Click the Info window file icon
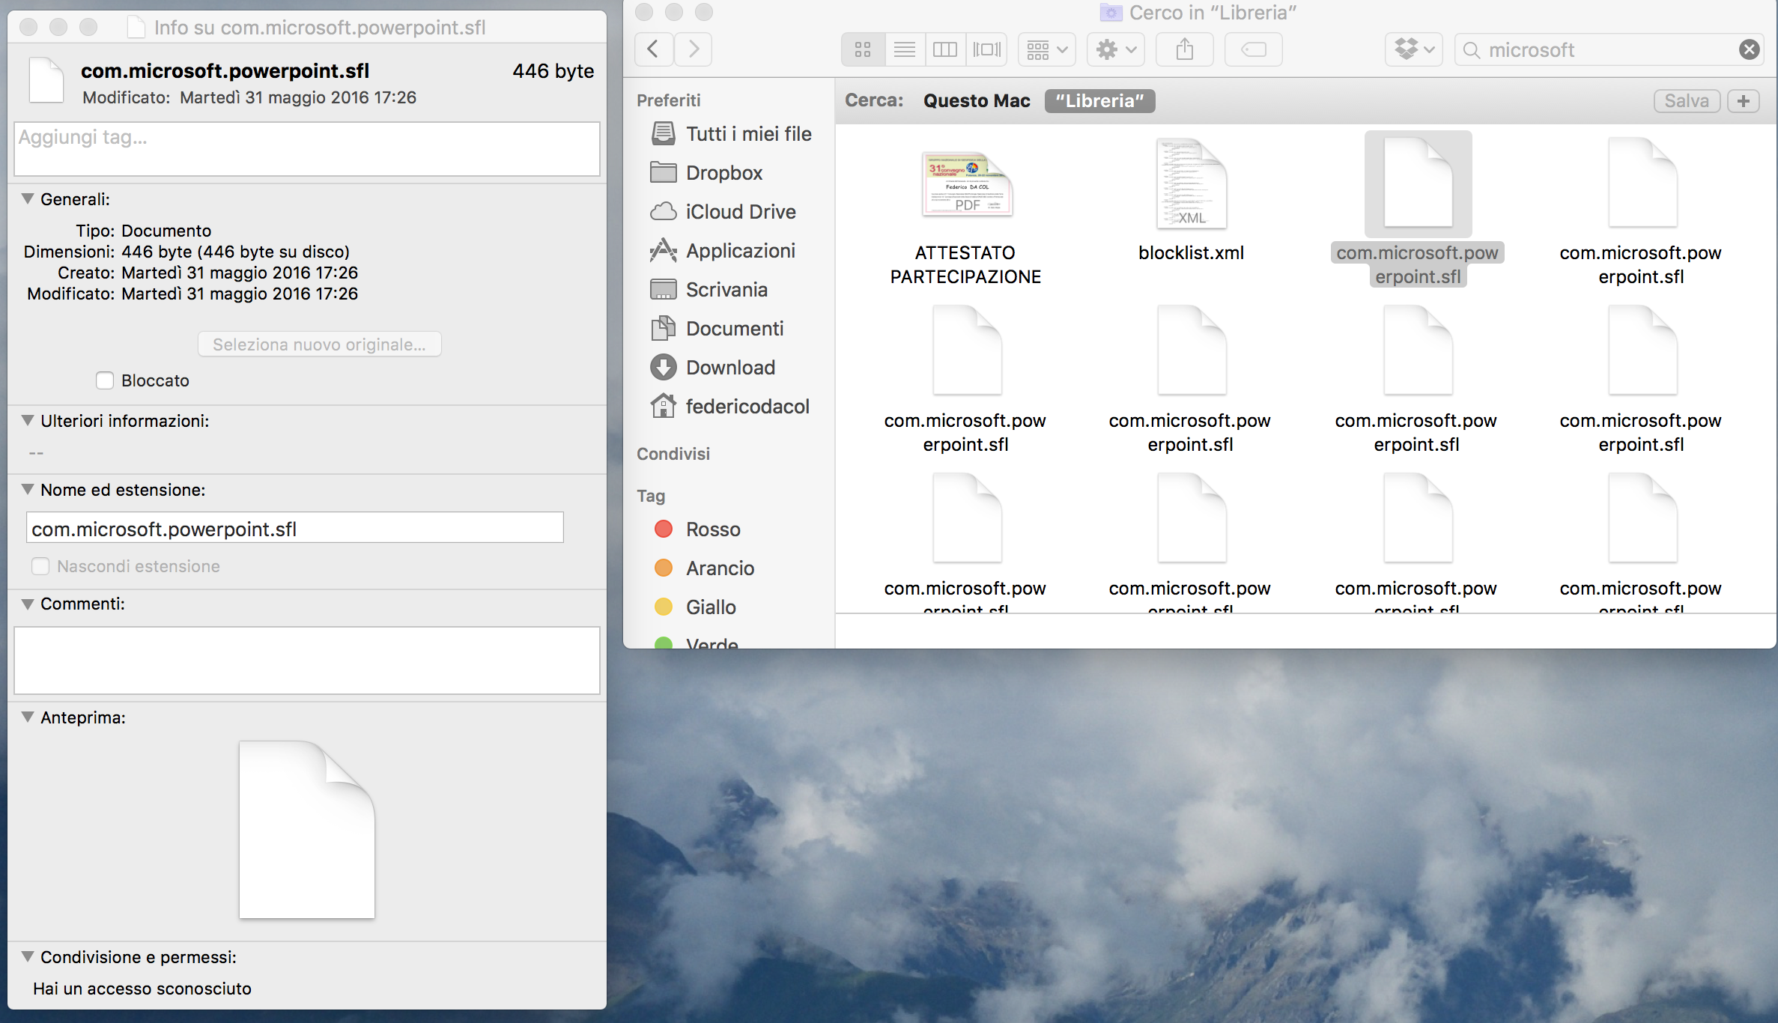This screenshot has width=1778, height=1023. 46,80
